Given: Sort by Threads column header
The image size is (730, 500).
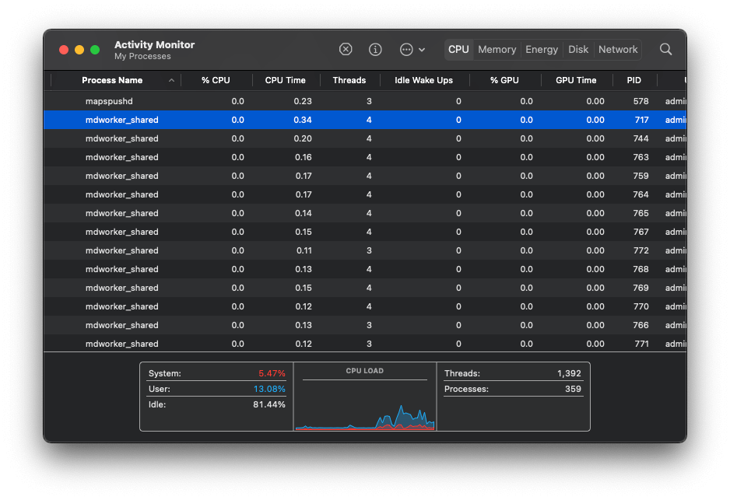Looking at the screenshot, I should pos(349,80).
